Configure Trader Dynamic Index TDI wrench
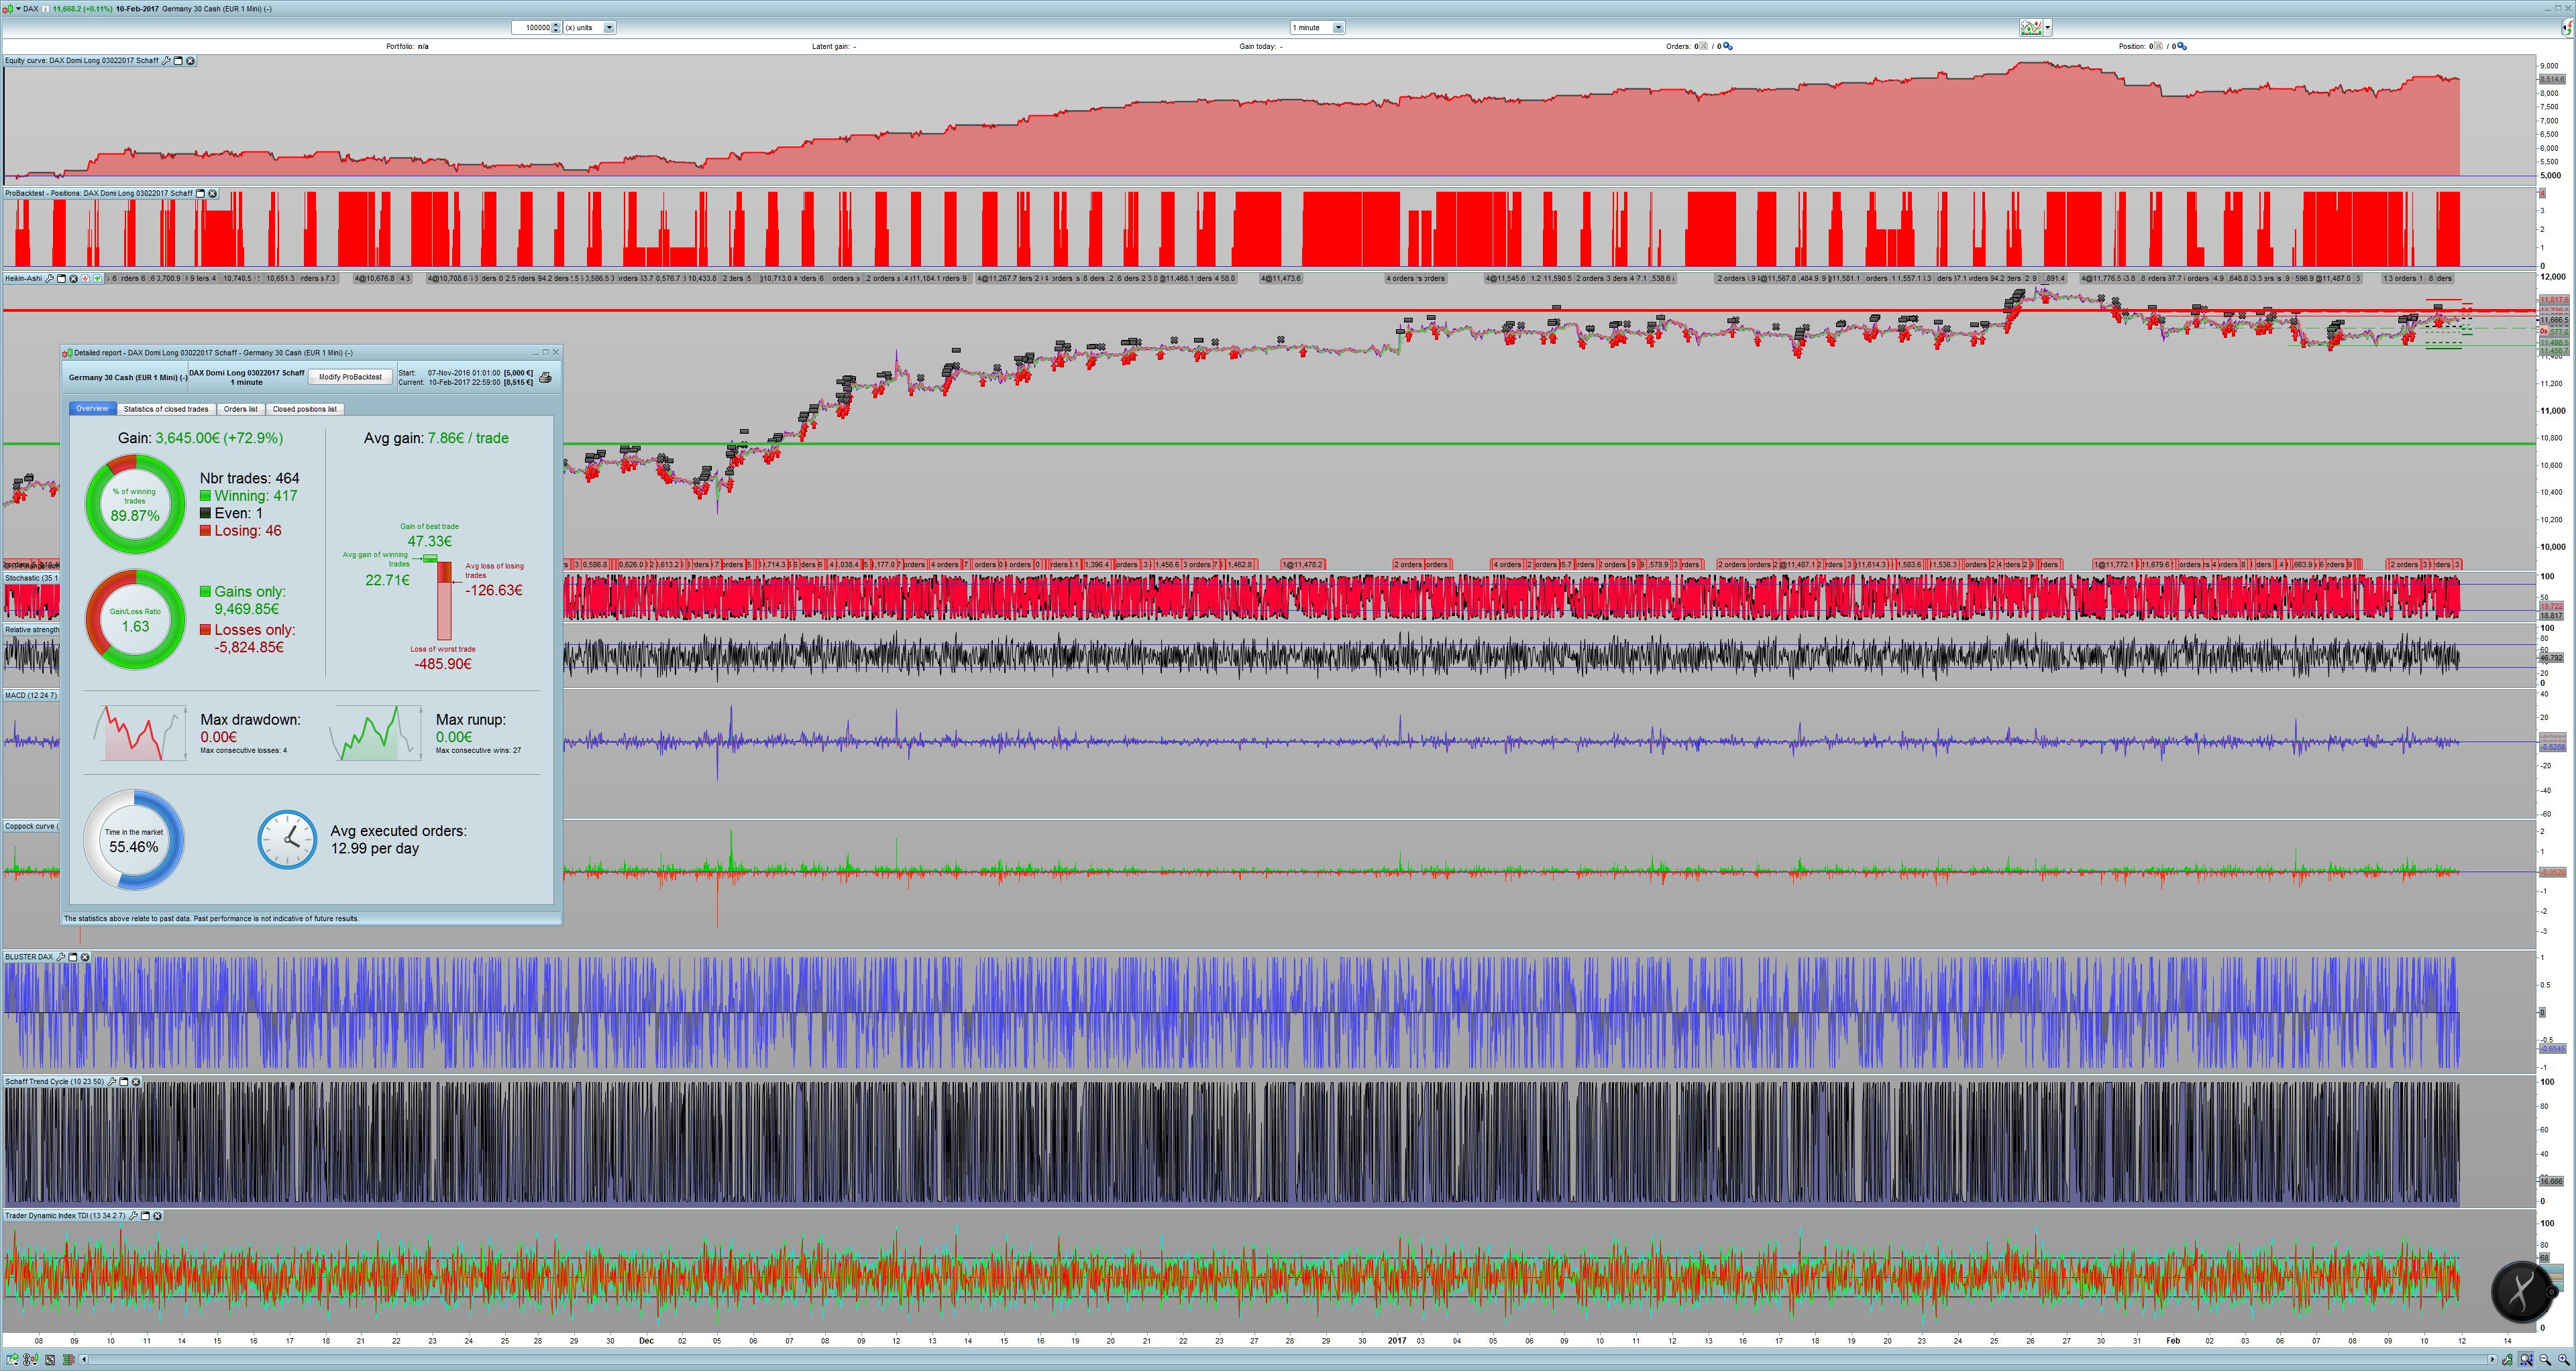2576x1371 pixels. click(133, 1216)
